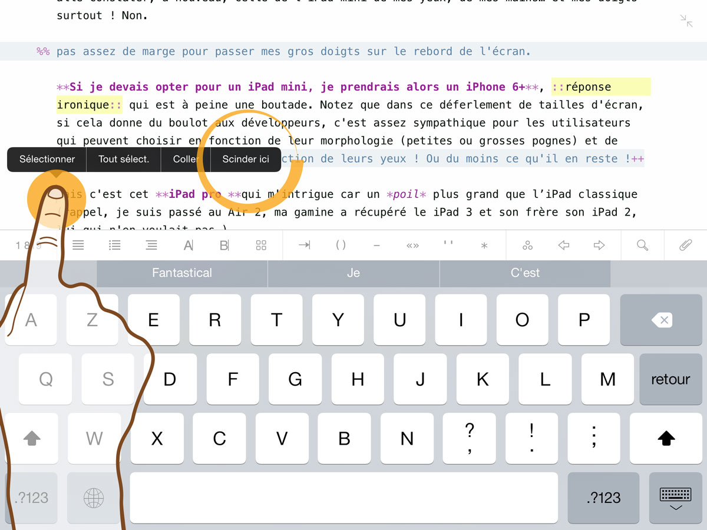Tap the G key on the keyboard
The image size is (707, 530).
coord(295,379)
